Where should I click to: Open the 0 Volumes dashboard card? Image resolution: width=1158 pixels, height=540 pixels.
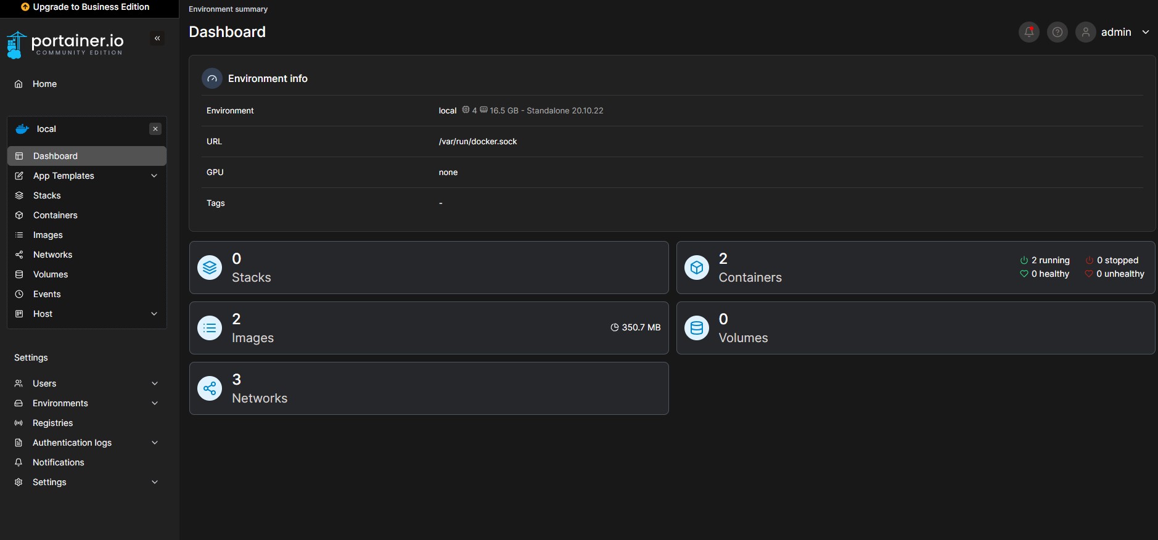point(916,328)
